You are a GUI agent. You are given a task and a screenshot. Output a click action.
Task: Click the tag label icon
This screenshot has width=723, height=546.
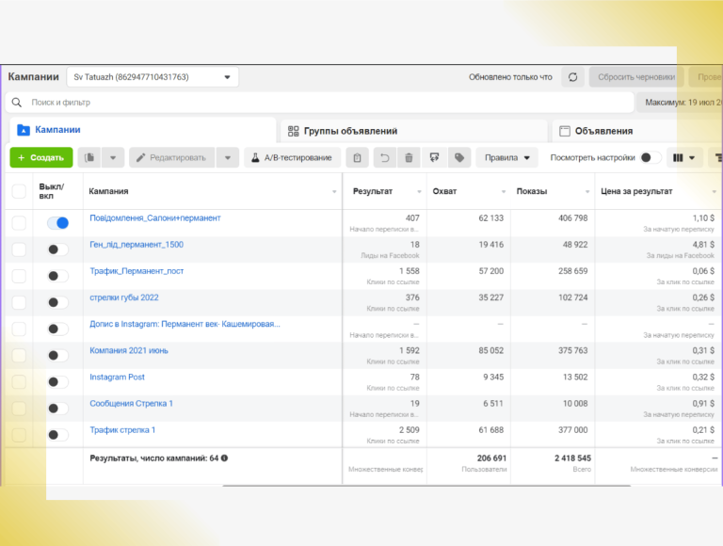tap(459, 158)
